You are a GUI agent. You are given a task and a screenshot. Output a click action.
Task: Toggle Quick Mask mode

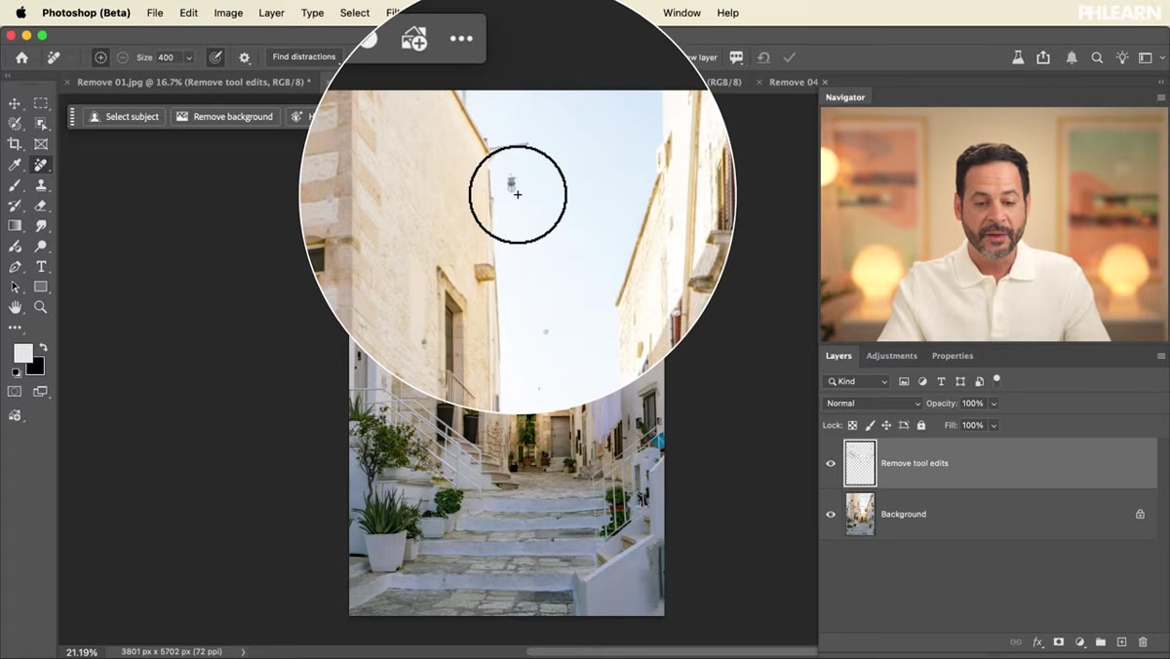coord(15,391)
